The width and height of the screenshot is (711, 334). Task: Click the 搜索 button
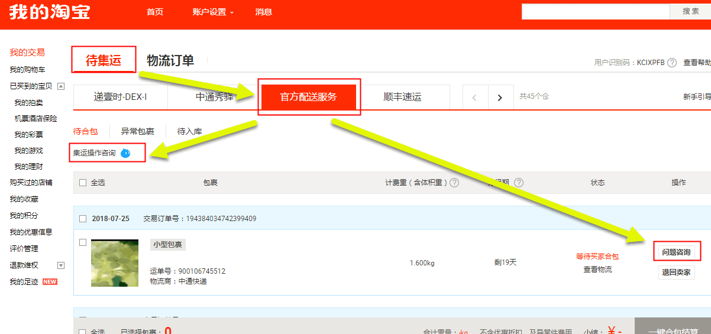pyautogui.click(x=690, y=11)
